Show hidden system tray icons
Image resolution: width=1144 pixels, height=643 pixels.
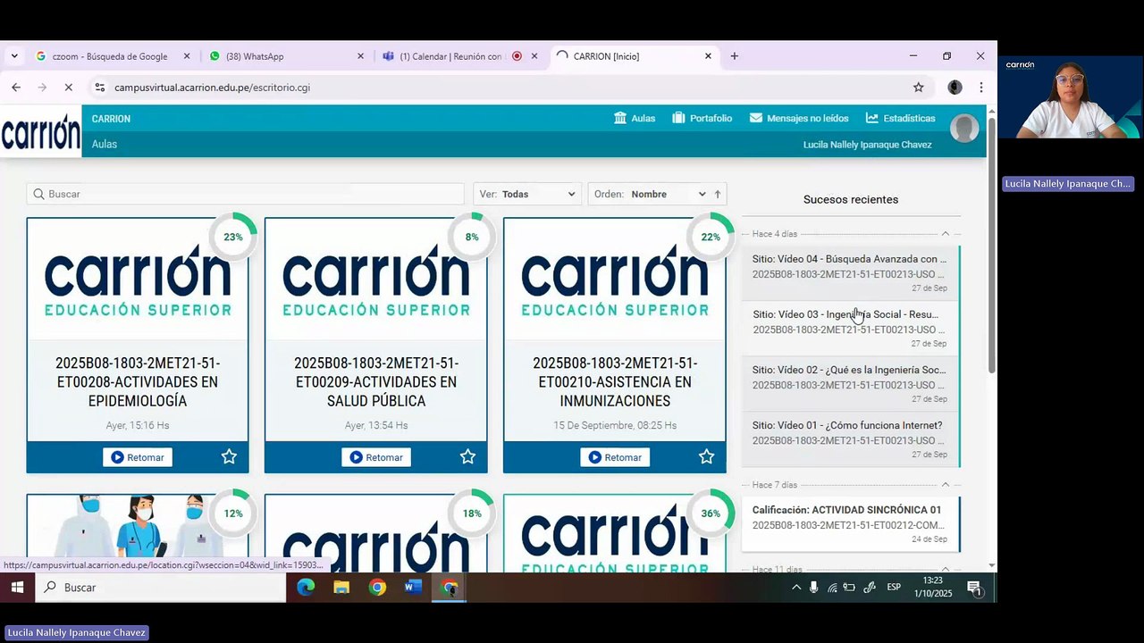click(x=796, y=588)
